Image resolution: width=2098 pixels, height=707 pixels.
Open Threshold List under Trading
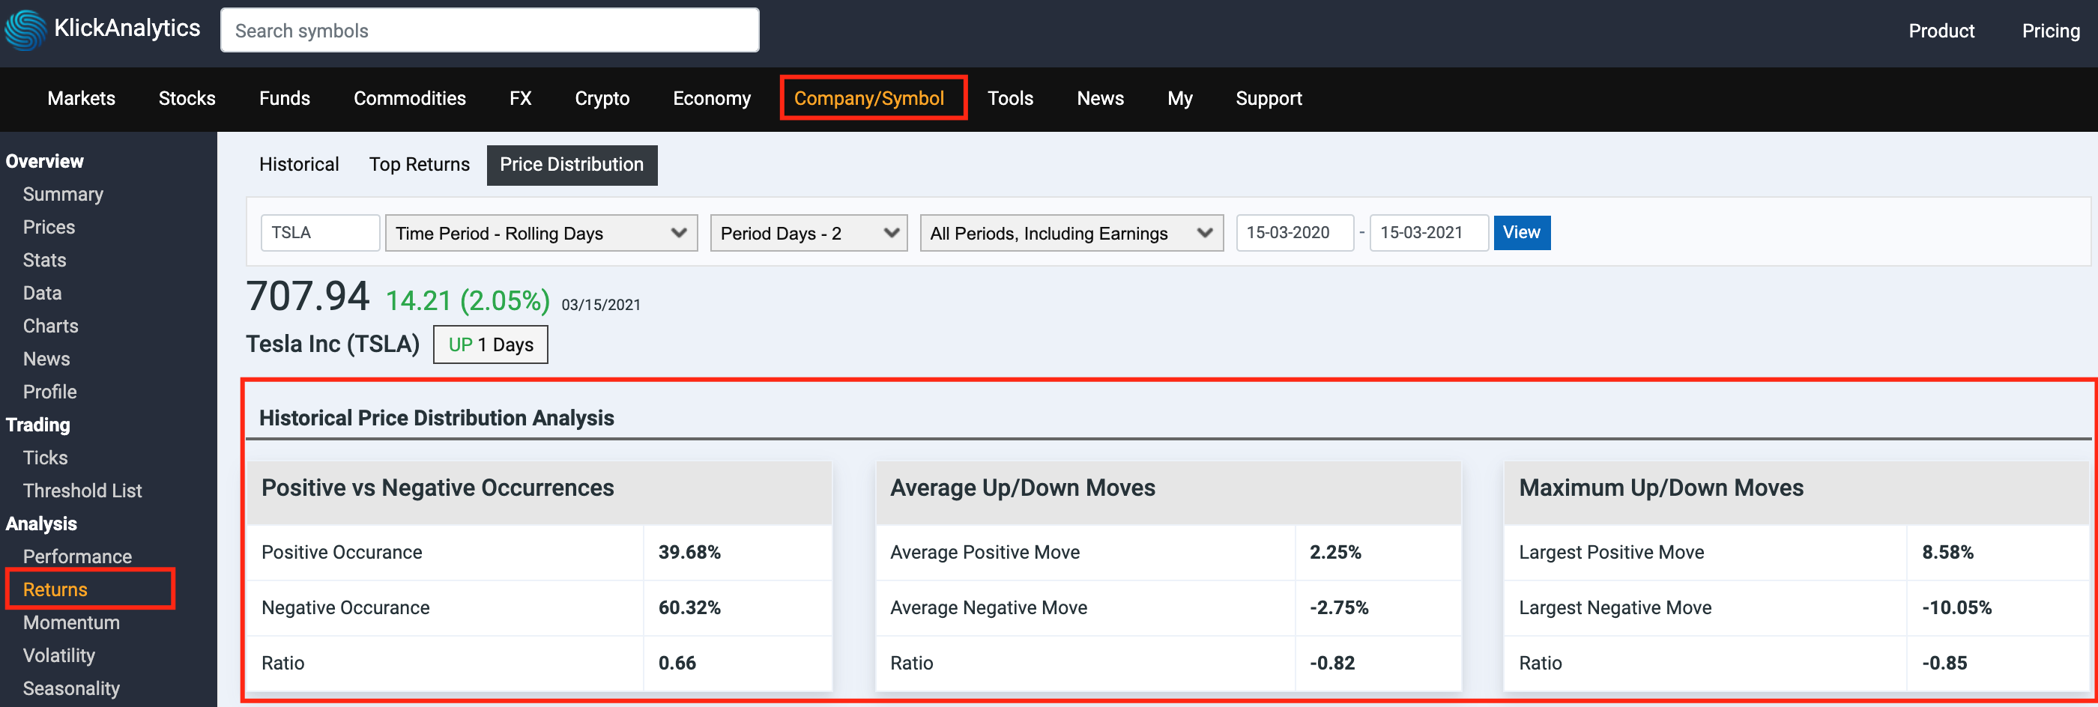tap(82, 491)
